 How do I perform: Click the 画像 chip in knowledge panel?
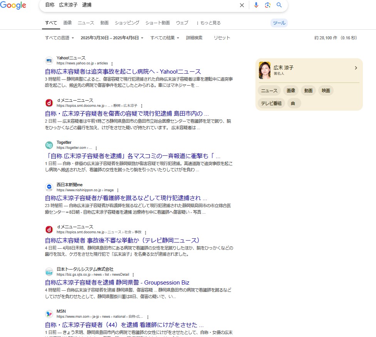pos(291,91)
